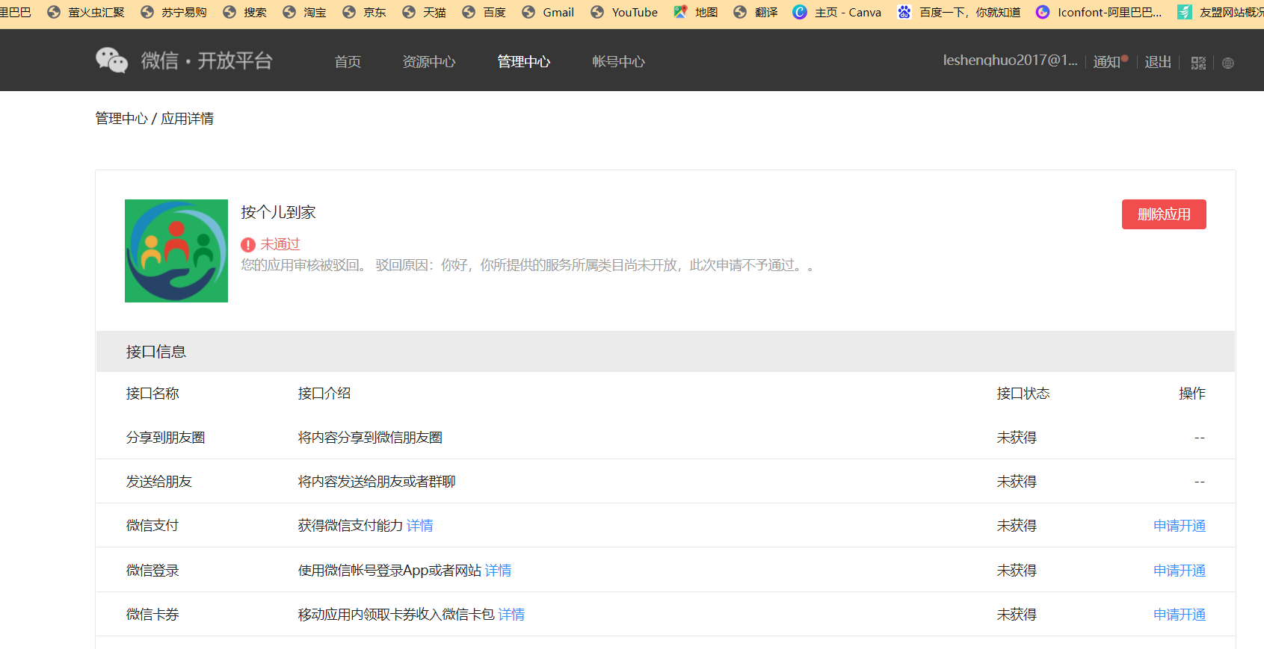Select 管理中心 navigation item
Image resolution: width=1264 pixels, height=649 pixels.
pyautogui.click(x=524, y=61)
